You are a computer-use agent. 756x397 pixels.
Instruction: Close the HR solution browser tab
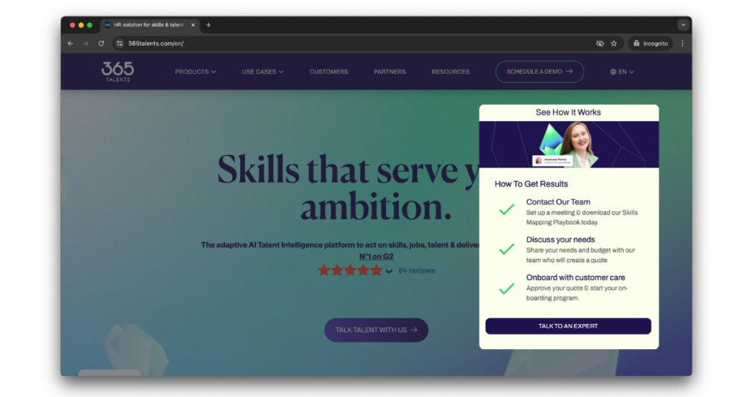tap(193, 25)
